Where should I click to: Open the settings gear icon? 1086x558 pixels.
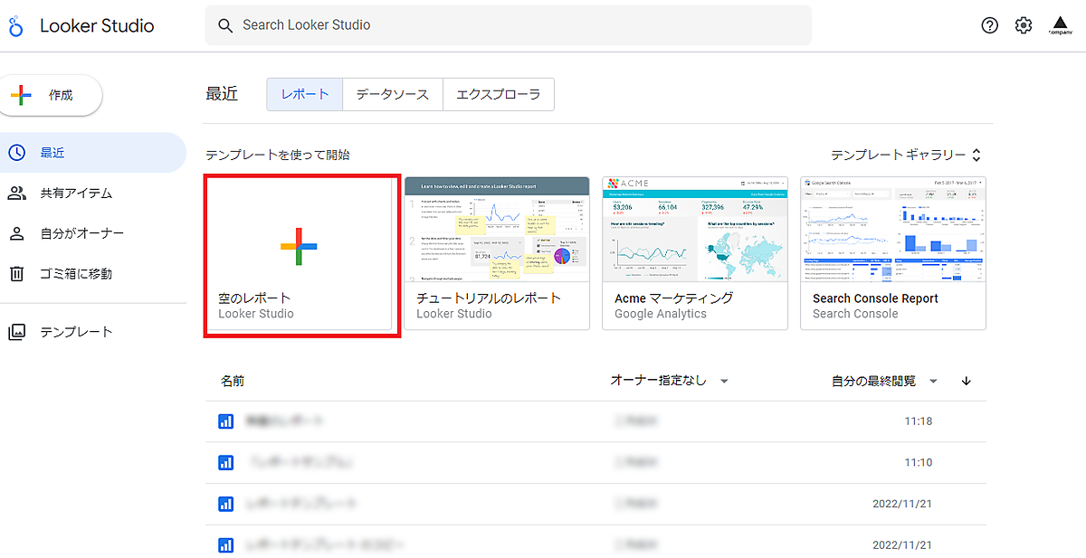[x=1024, y=25]
